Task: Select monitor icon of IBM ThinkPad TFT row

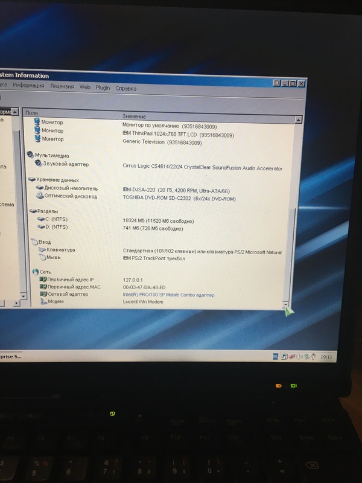Action: [37, 130]
